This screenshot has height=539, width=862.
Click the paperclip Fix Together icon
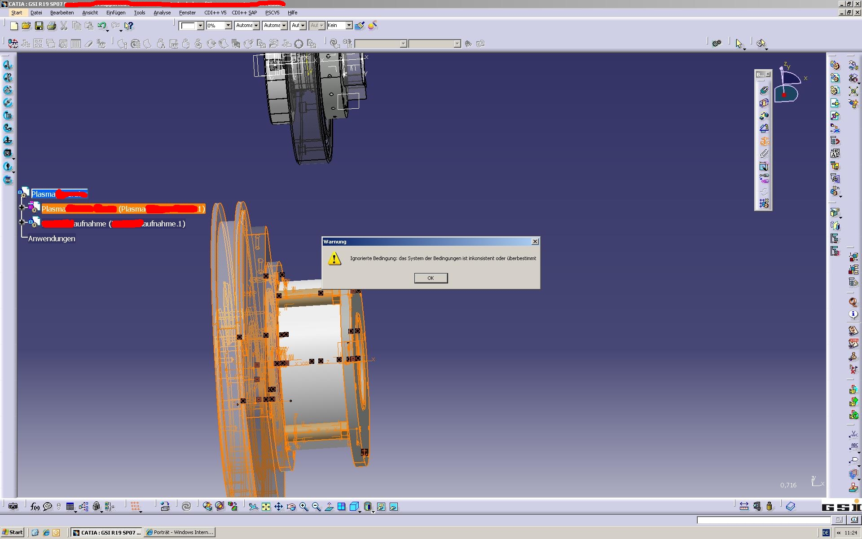[764, 154]
